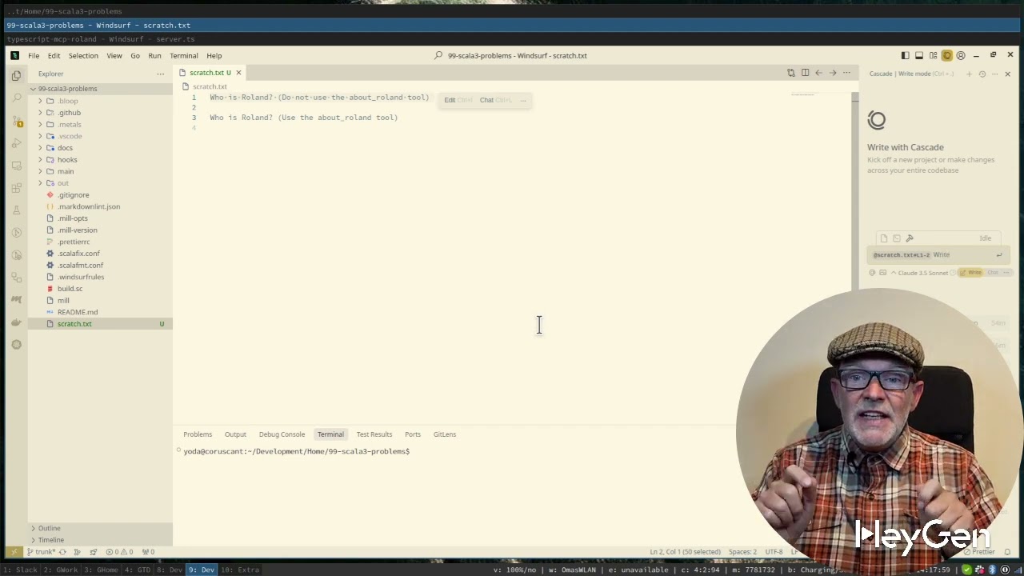
Task: Open the File menu
Action: tap(34, 56)
